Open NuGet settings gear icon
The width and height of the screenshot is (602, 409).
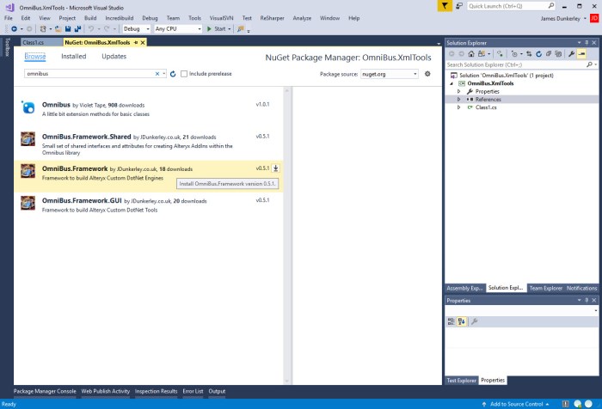tap(427, 74)
